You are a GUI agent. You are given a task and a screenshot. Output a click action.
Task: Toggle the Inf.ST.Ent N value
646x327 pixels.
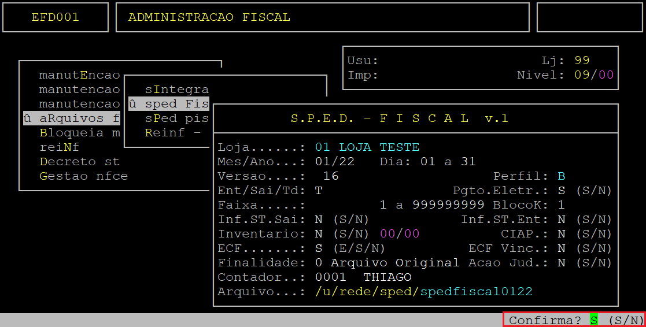click(561, 219)
